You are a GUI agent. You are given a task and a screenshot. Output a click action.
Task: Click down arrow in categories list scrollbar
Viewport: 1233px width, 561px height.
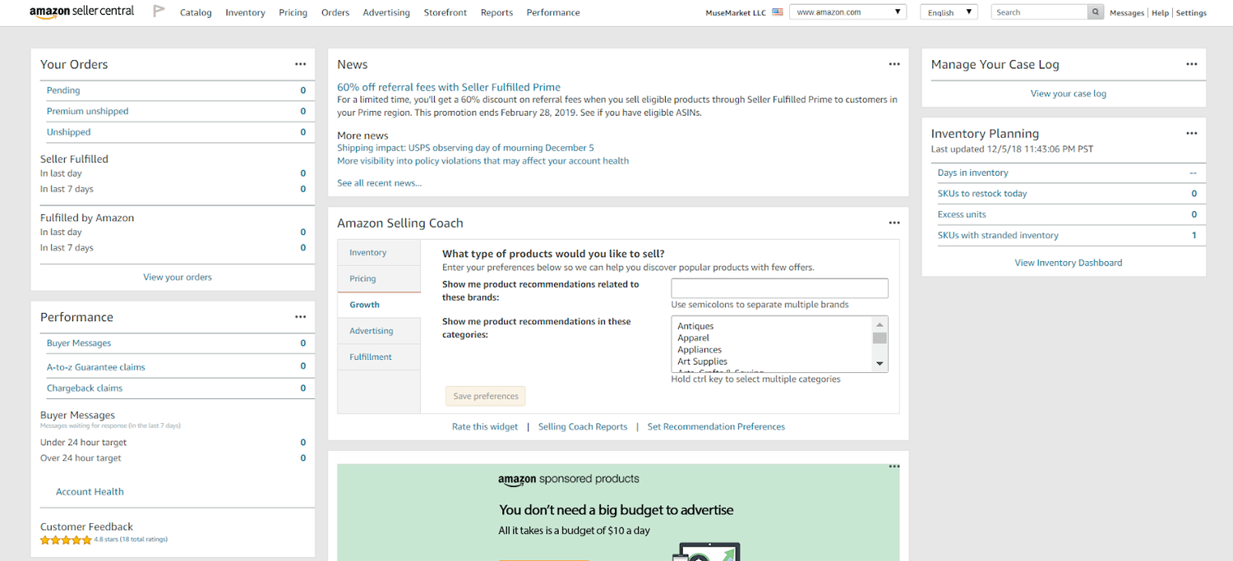click(880, 364)
